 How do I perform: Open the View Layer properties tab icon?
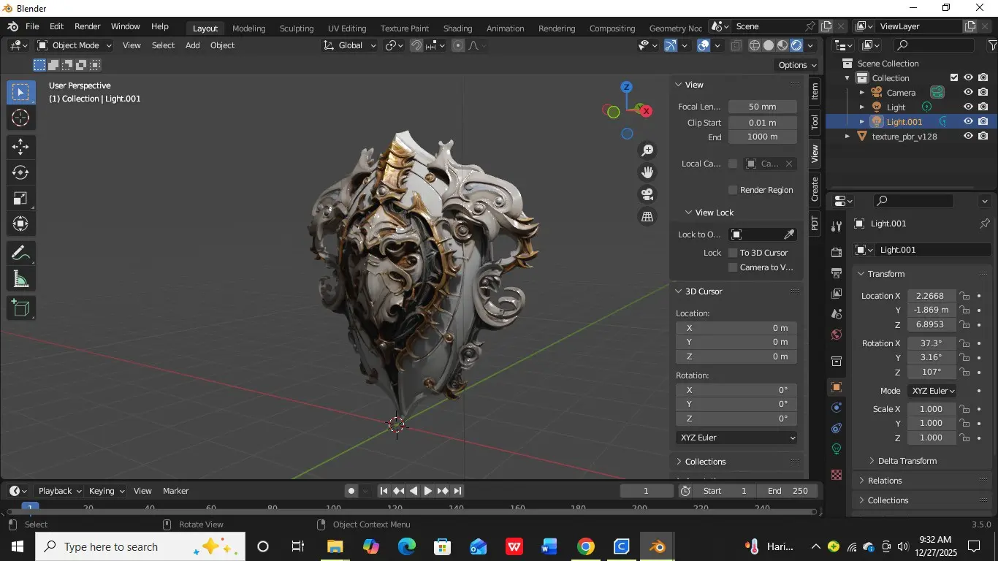coord(837,293)
